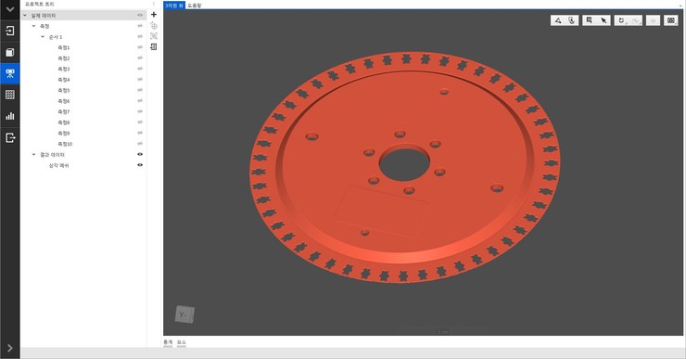The width and height of the screenshot is (686, 359).
Task: Select 측정4 in the project tree
Action: click(64, 80)
